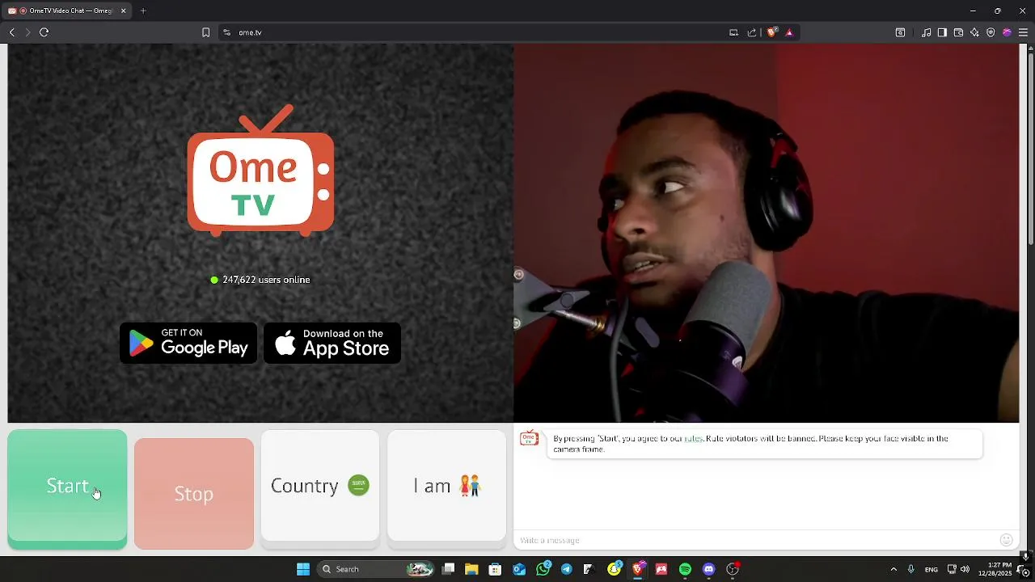
Task: Switch the ENG input language indicator
Action: pos(931,569)
